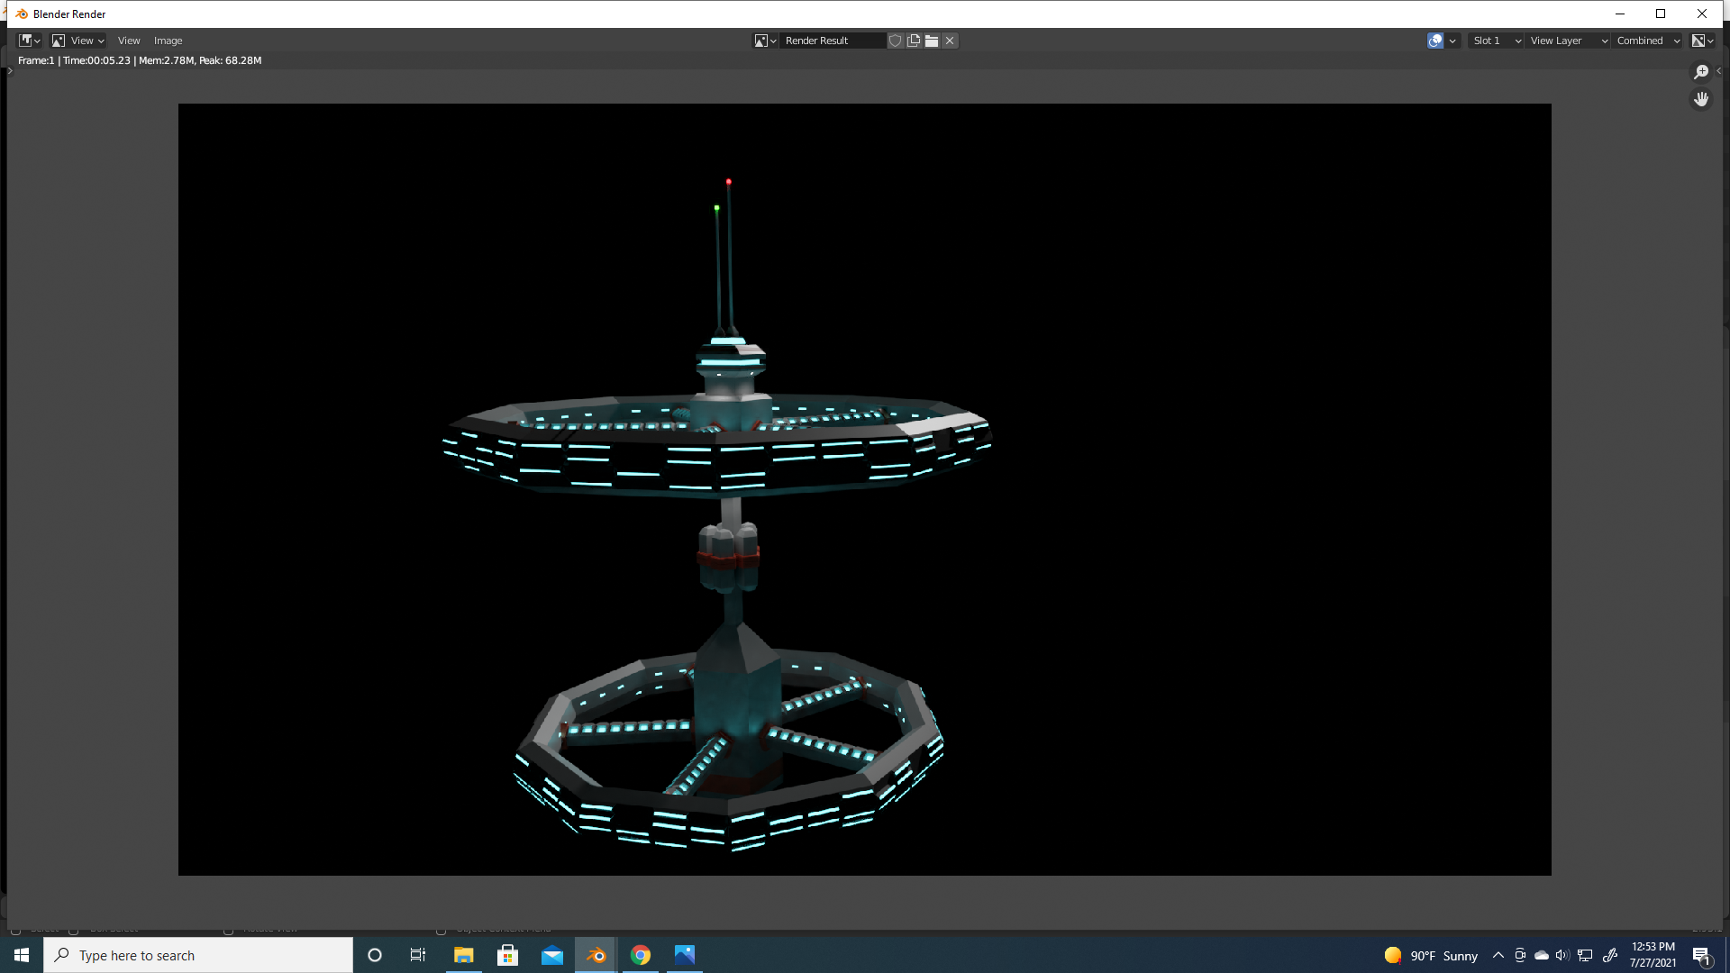Toggle fake user shield icon

[x=895, y=41]
